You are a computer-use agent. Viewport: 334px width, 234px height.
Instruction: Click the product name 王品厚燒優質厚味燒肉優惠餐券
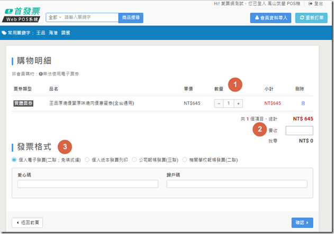tap(92, 104)
